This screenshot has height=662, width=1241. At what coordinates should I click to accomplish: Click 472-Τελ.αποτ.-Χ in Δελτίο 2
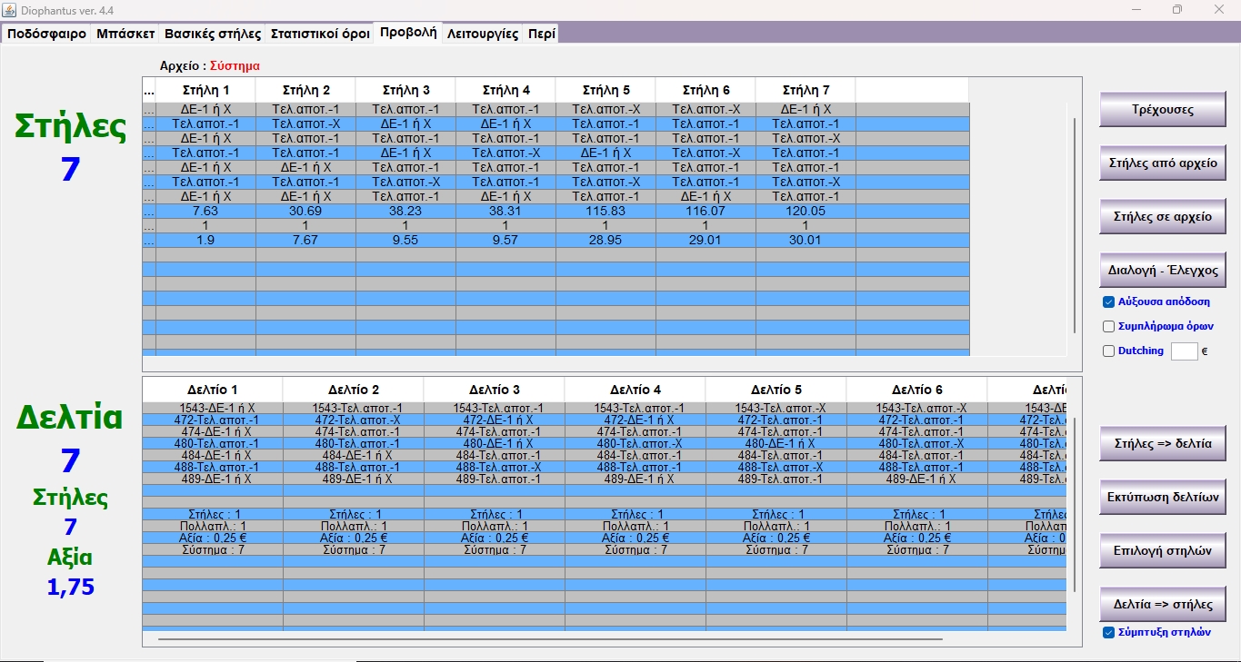click(x=353, y=420)
